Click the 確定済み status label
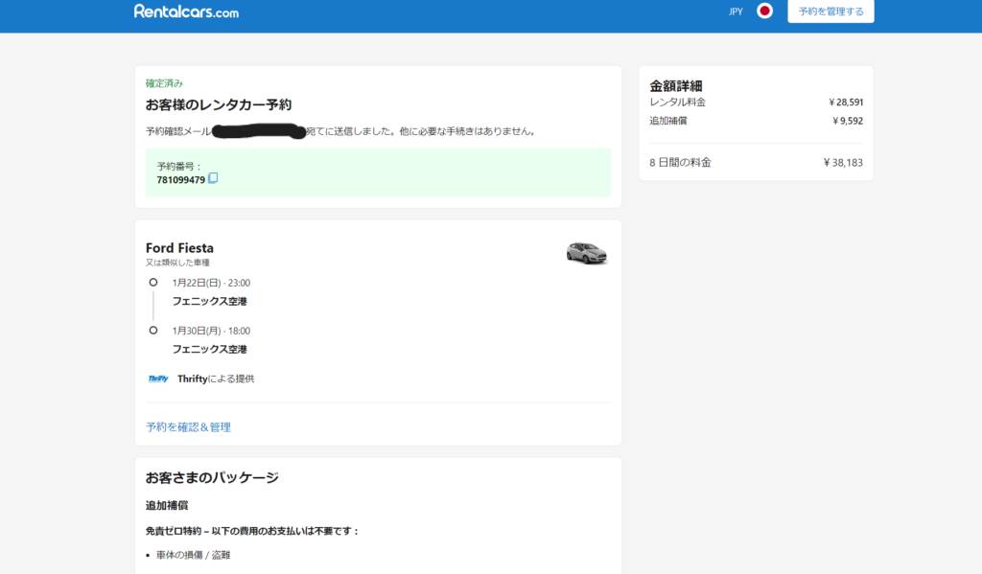Screen dimensions: 982x574 tap(164, 83)
